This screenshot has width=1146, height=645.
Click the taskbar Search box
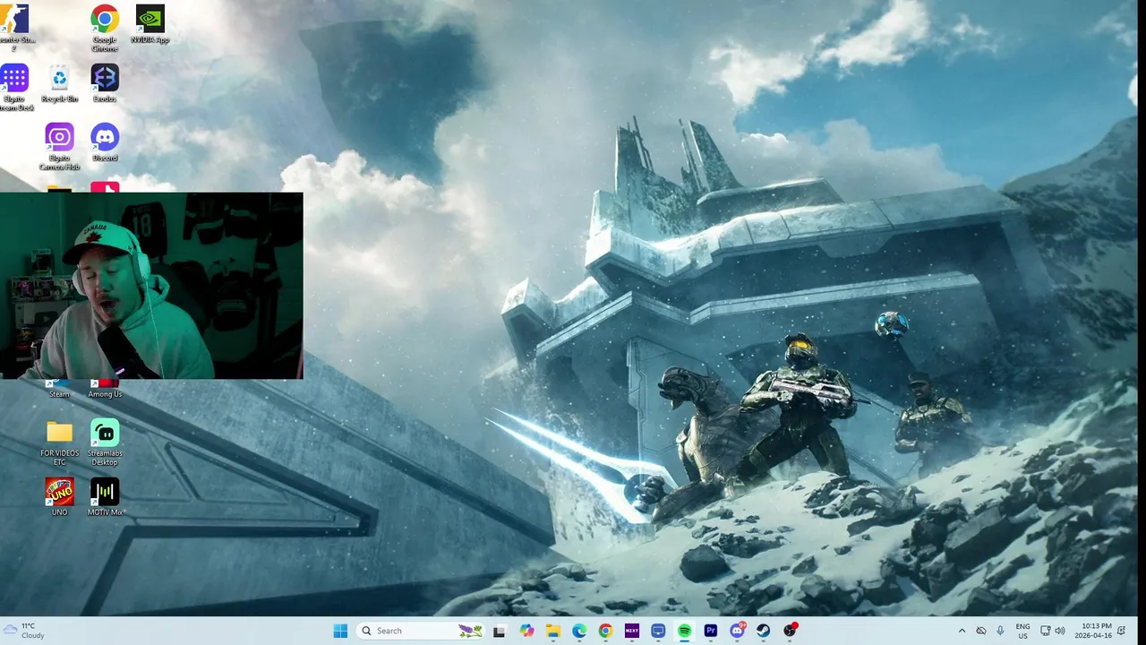(422, 631)
